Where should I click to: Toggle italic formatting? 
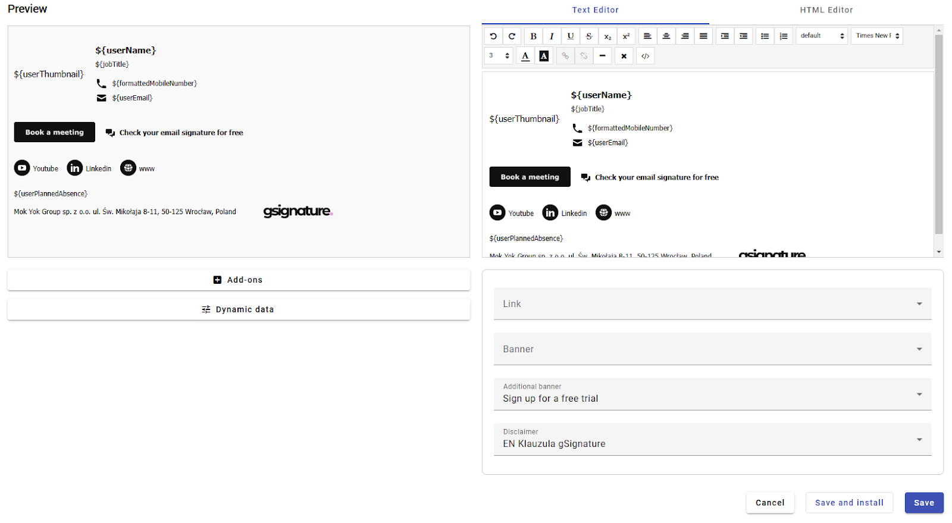(x=552, y=36)
